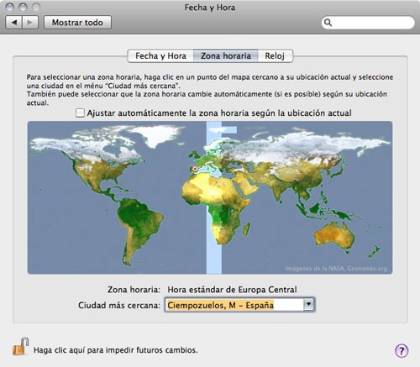Enable automatic time zone by location checkbox
This screenshot has width=420, height=367.
click(x=80, y=113)
